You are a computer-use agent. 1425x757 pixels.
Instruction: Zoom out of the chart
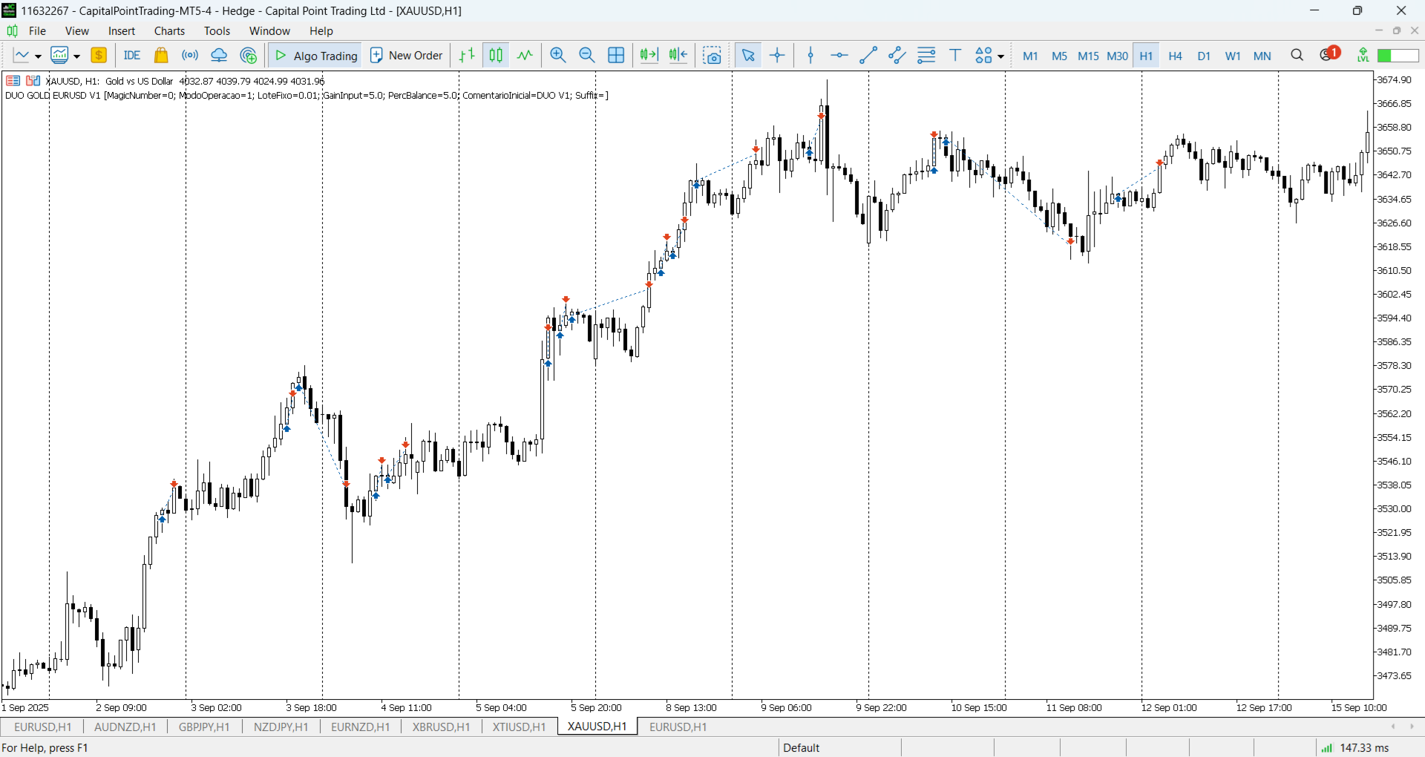[587, 56]
